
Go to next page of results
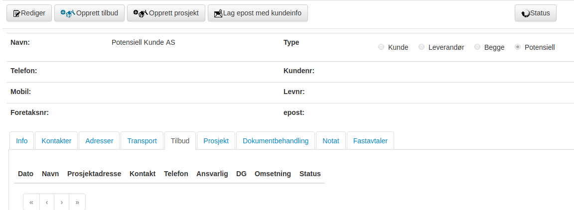pyautogui.click(x=62, y=202)
